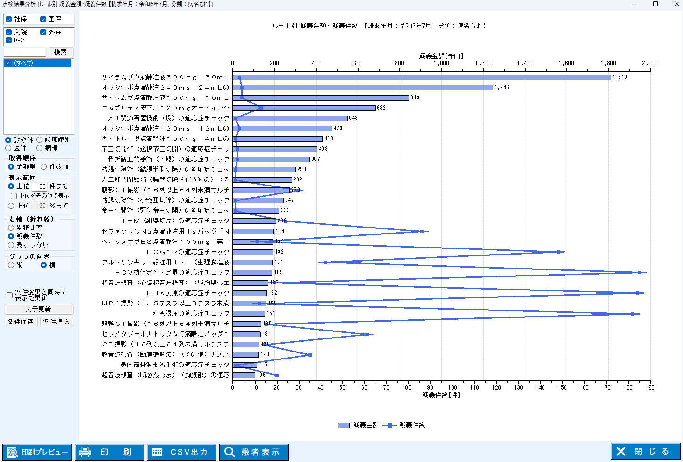Click the search text input field
Image resolution: width=683 pixels, height=462 pixels.
point(25,52)
